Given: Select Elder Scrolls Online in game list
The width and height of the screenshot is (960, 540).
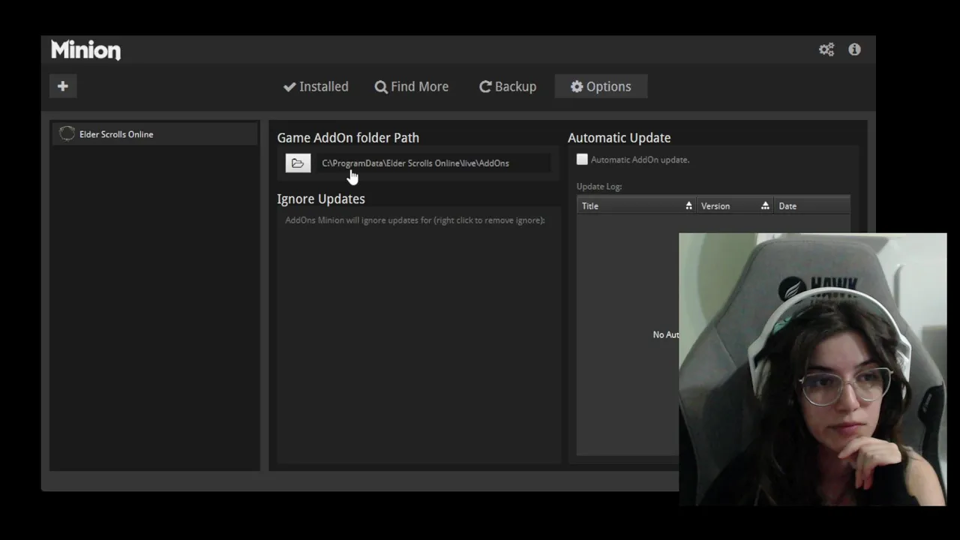Looking at the screenshot, I should [x=154, y=134].
